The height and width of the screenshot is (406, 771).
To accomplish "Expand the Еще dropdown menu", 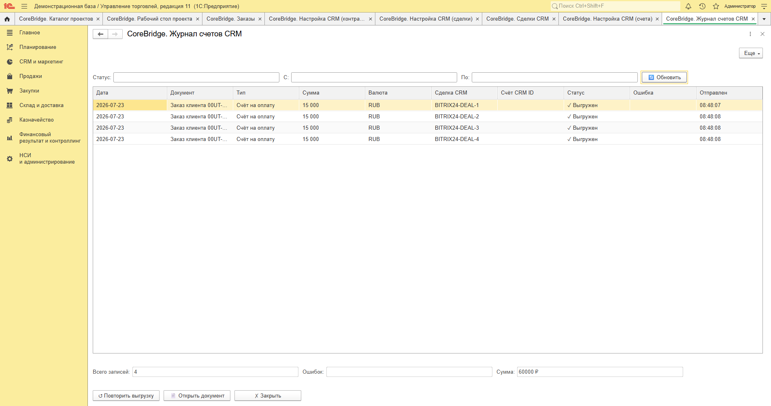I will tap(751, 53).
